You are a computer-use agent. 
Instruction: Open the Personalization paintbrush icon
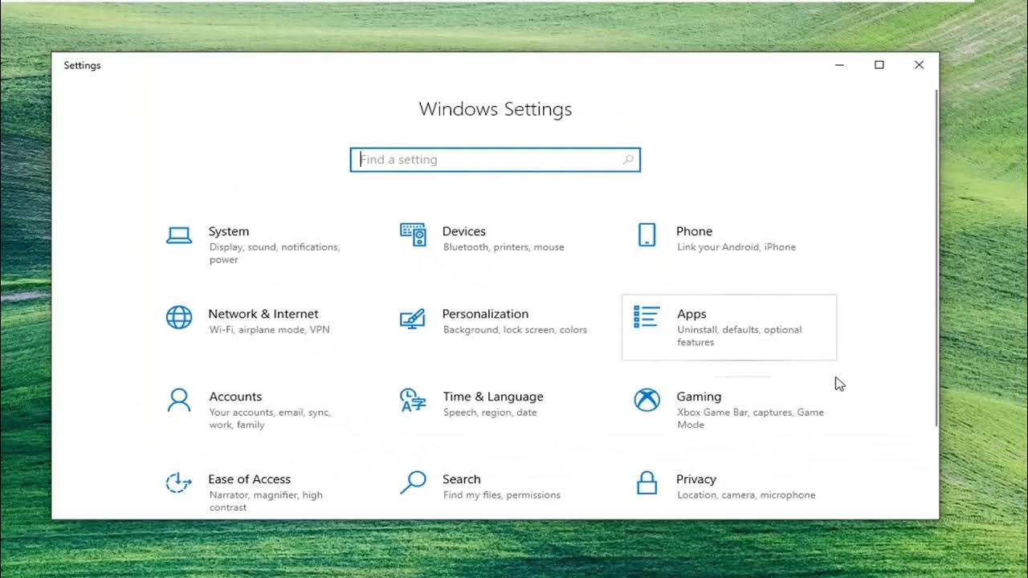pos(413,319)
